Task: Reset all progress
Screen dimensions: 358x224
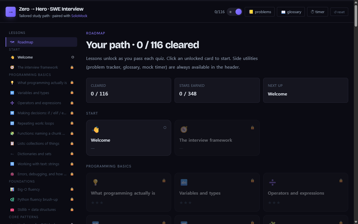Action: coord(339,12)
